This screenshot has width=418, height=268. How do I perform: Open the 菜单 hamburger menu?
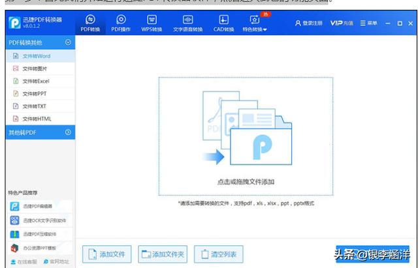(368, 23)
